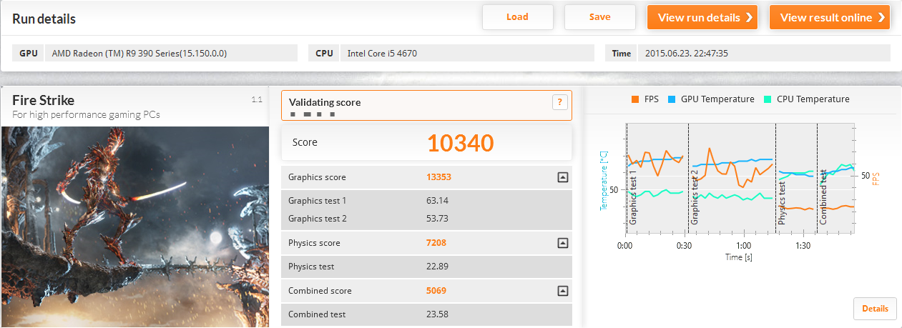
Task: Click the Combined test chart marker
Action: (823, 197)
